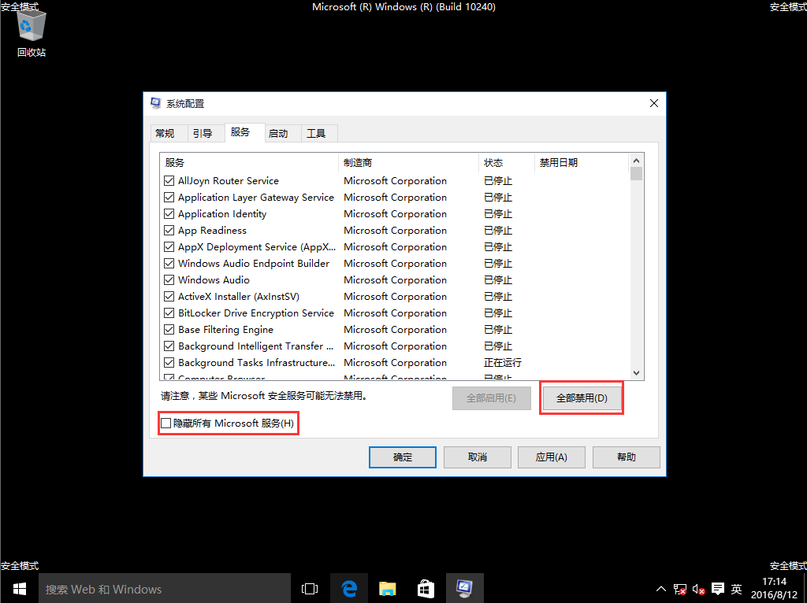Open the Recycle Bin desktop icon

point(31,33)
